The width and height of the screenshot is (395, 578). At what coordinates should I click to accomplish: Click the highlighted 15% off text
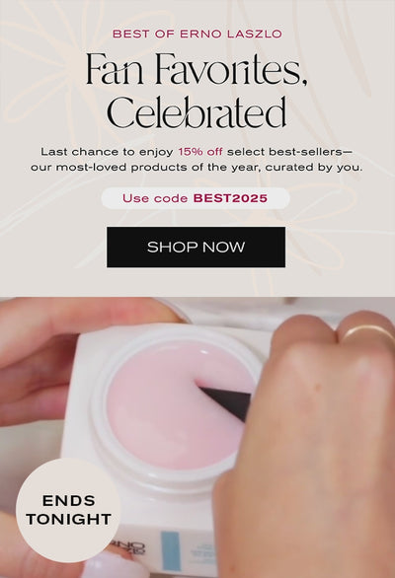[x=200, y=152]
